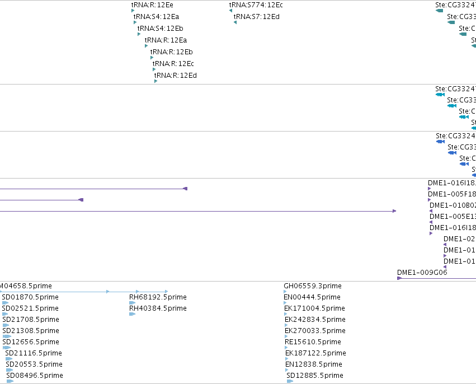The width and height of the screenshot is (476, 384).
Task: Click the tRNA:S4:12Eb feature arrow
Action: [x=139, y=34]
